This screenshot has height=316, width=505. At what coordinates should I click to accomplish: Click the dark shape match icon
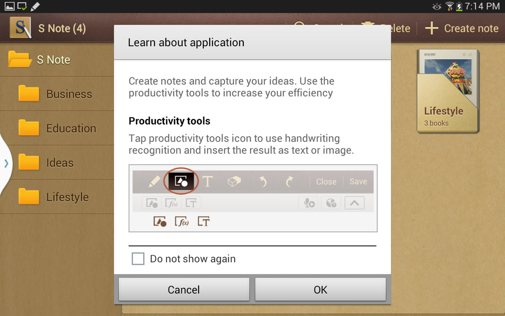160,221
